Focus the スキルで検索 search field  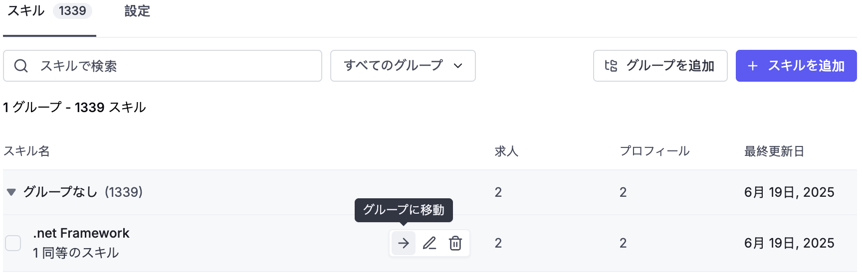(163, 66)
